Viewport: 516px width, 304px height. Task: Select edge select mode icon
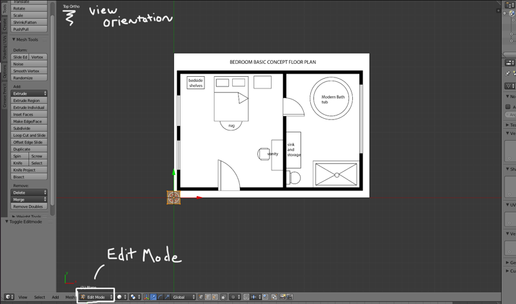(208, 297)
